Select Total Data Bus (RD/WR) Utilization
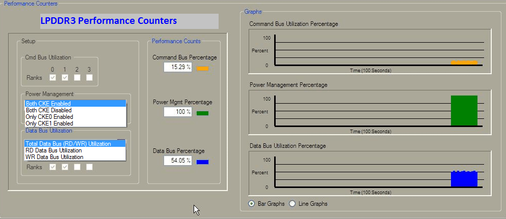Screen dimensions: 506x219 75,144
